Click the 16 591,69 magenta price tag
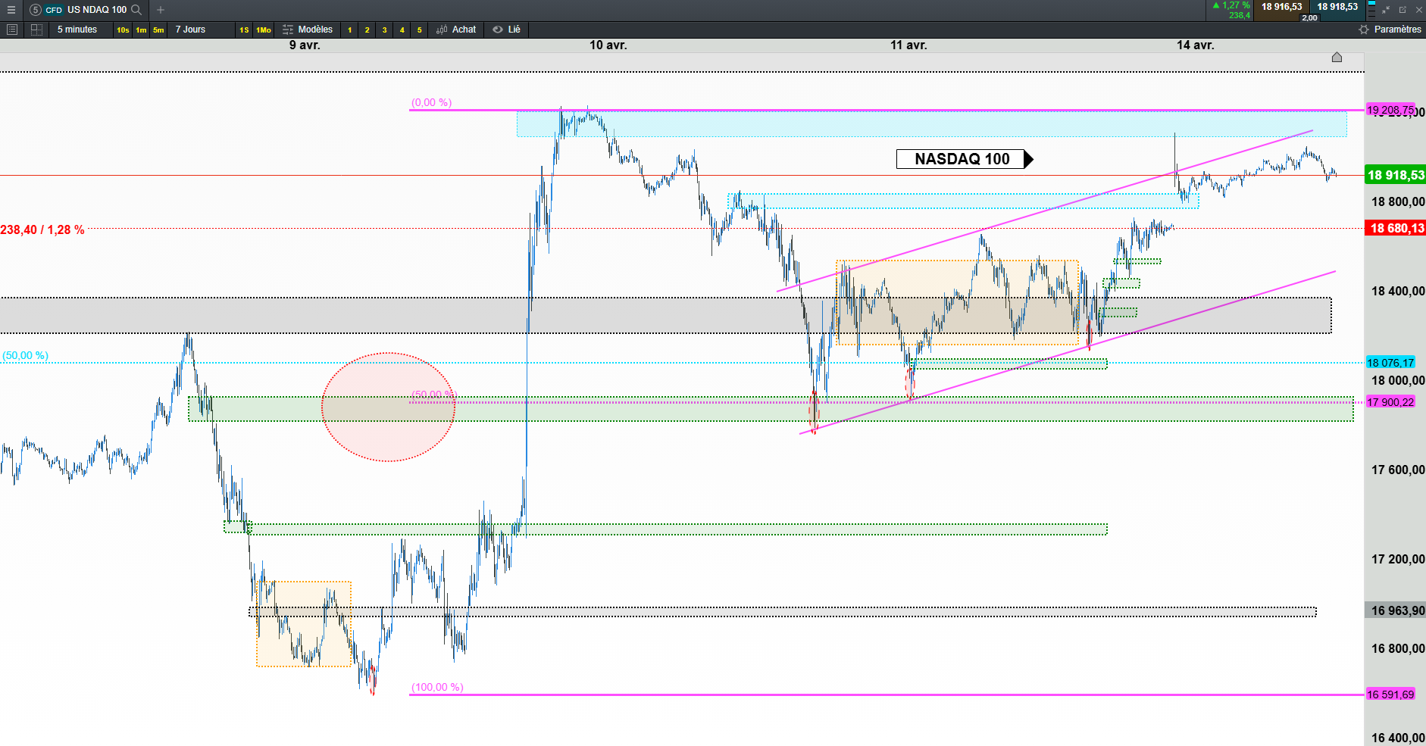Screen dimensions: 1426x746 tap(1390, 694)
